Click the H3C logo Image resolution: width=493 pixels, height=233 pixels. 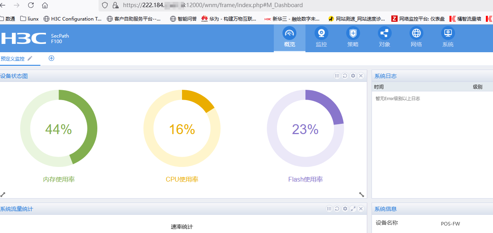click(x=24, y=38)
